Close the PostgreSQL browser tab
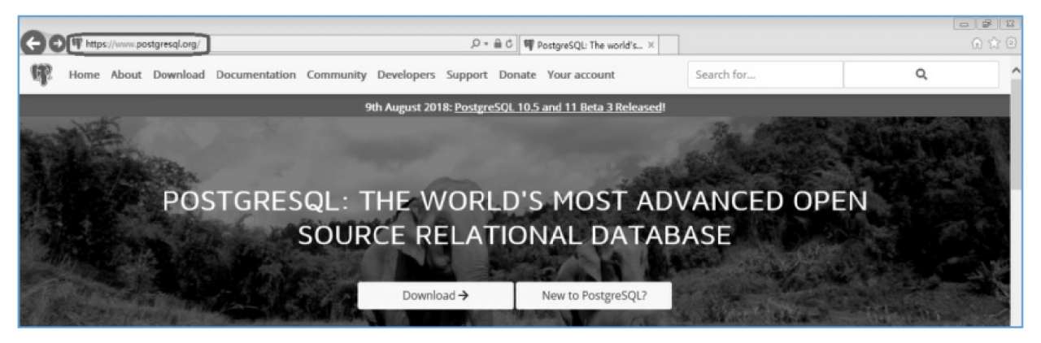1041x343 pixels. (651, 46)
